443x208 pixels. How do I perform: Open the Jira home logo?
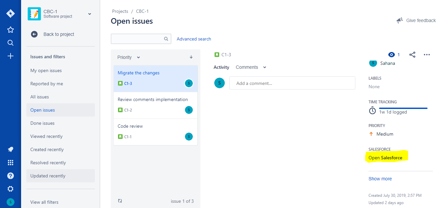point(11,14)
